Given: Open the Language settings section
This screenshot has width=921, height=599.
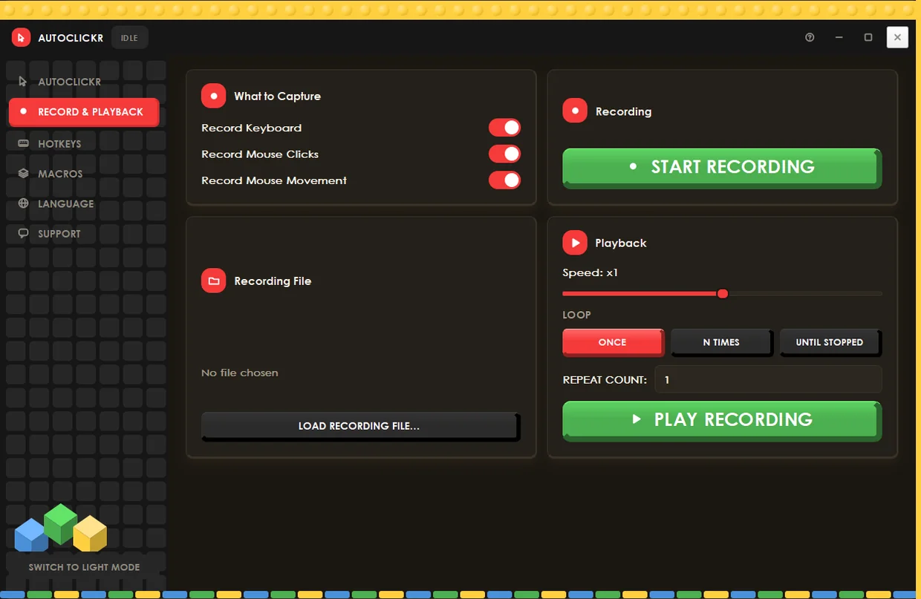Looking at the screenshot, I should 83,203.
